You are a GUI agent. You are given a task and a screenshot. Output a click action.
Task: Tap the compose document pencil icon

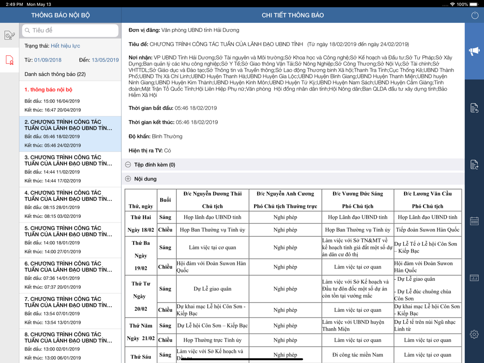(x=10, y=35)
